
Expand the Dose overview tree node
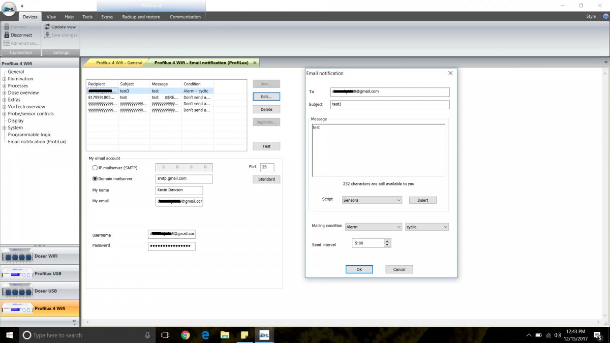tap(5, 93)
